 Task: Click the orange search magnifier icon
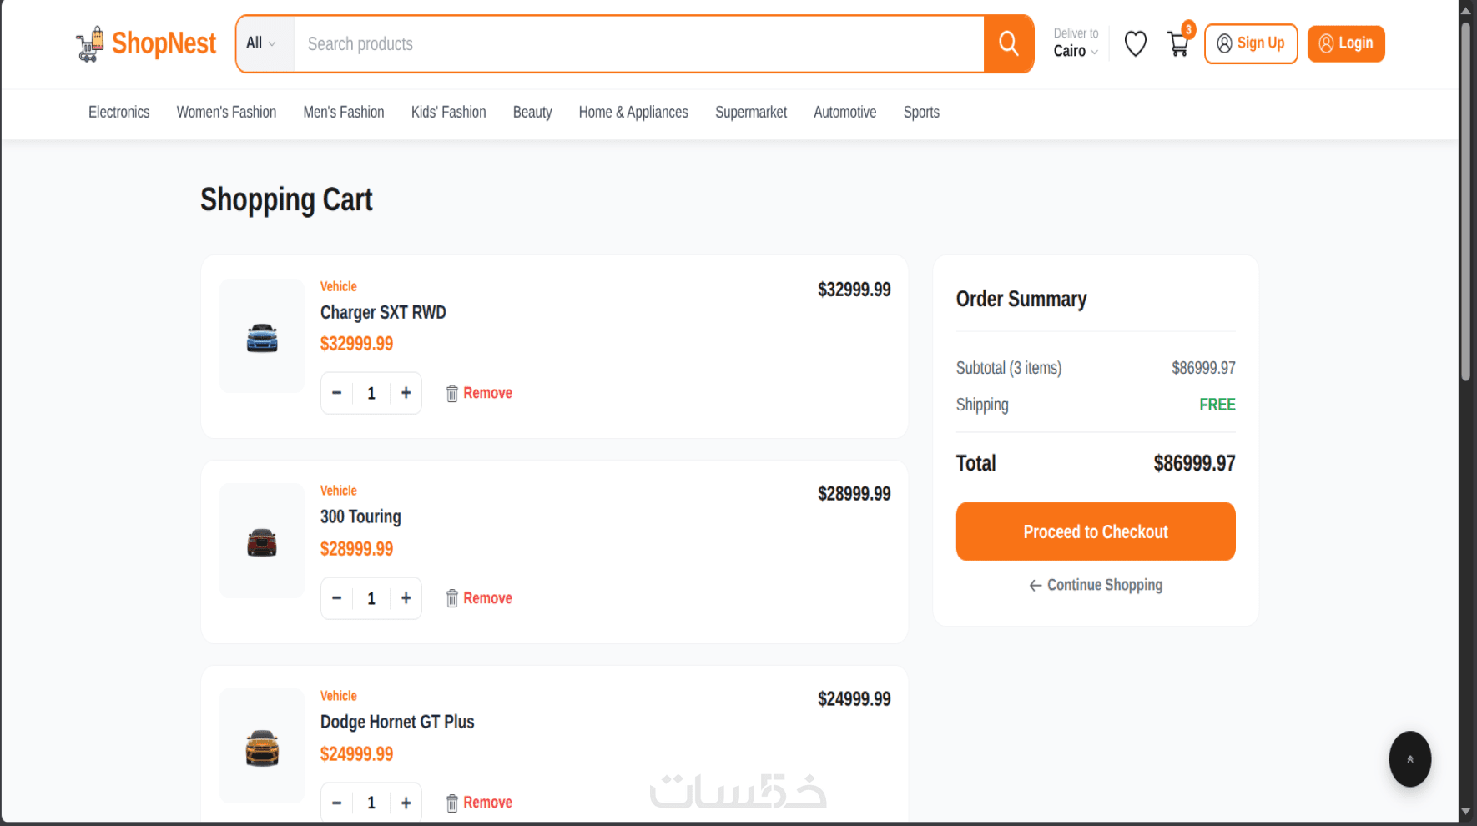click(1008, 43)
